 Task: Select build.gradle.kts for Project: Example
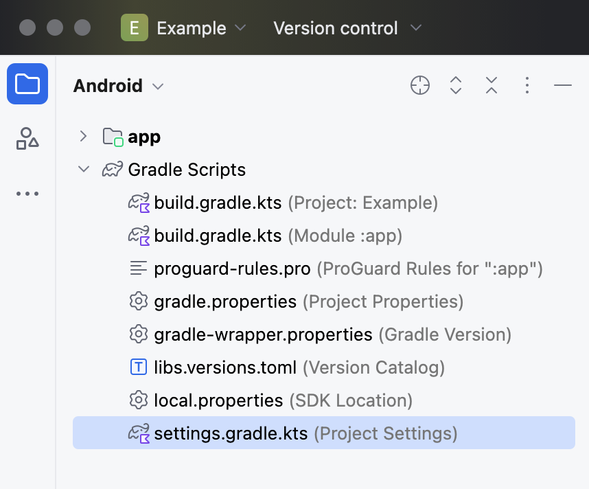point(218,203)
